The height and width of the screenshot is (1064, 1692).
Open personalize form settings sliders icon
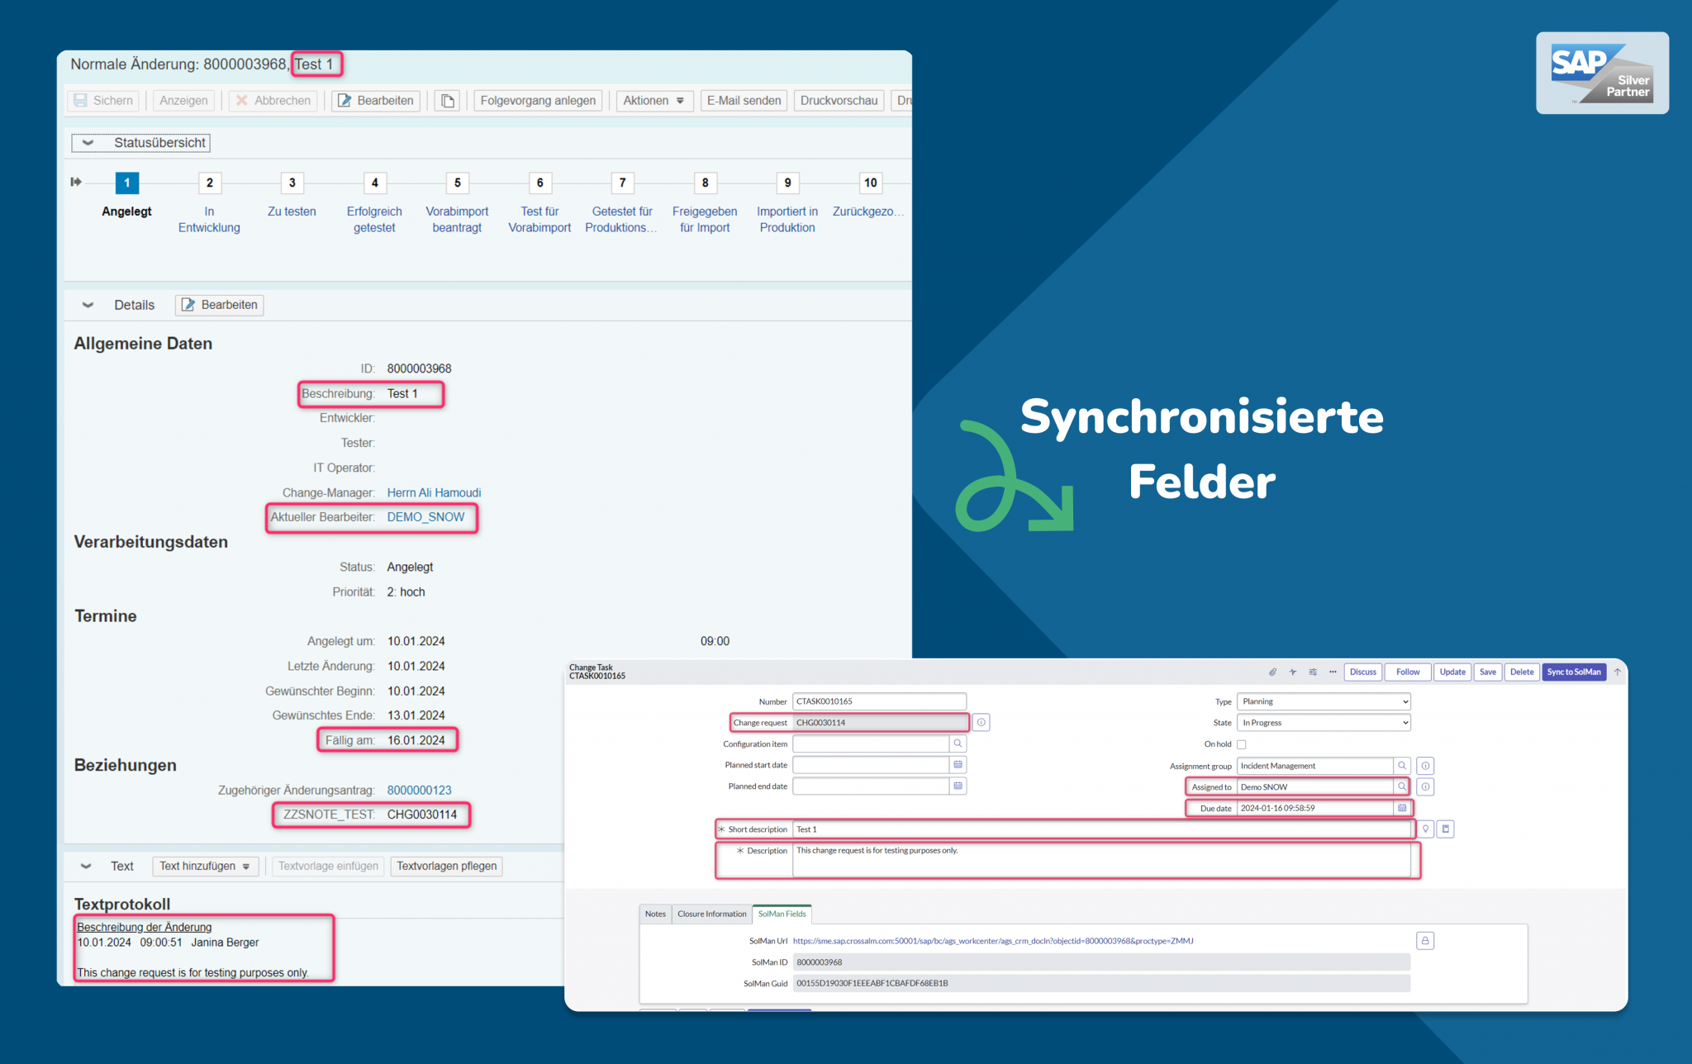coord(1313,672)
